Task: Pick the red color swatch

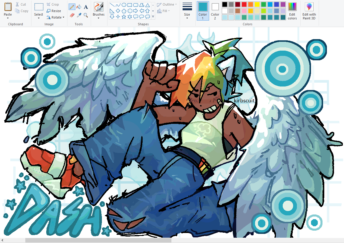Action: click(244, 4)
